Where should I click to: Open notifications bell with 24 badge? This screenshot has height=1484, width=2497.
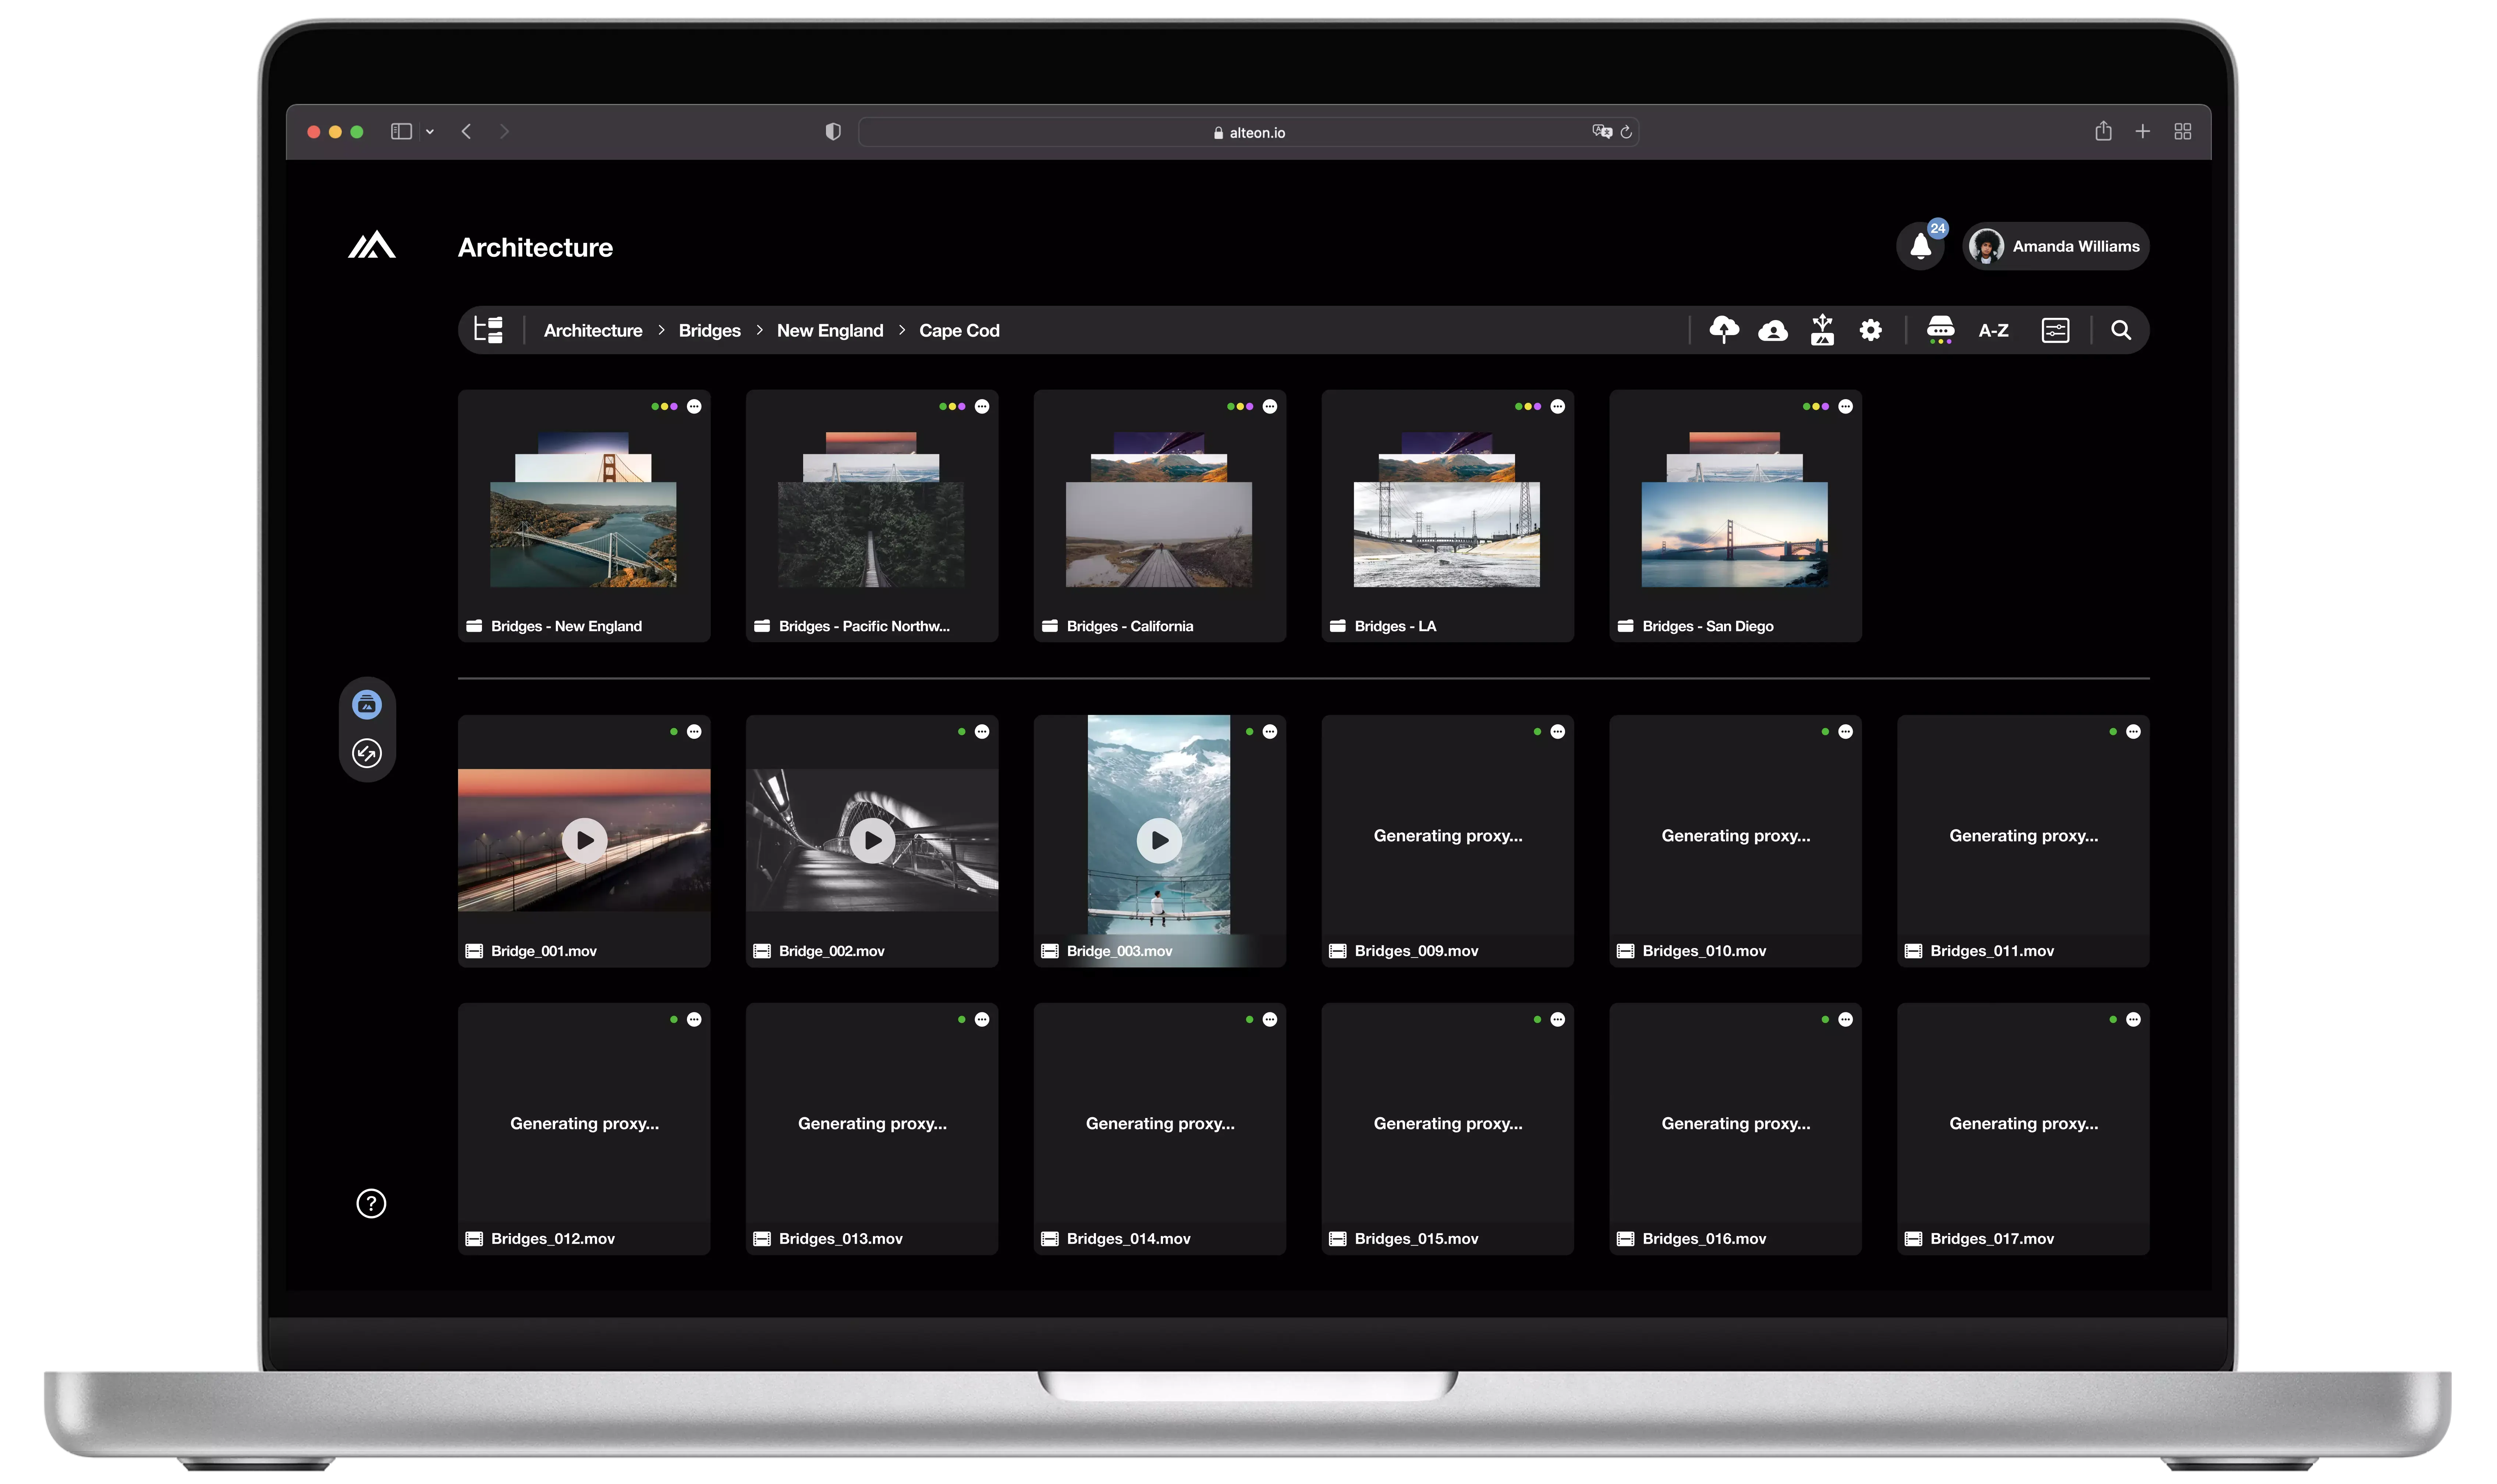(x=1921, y=246)
